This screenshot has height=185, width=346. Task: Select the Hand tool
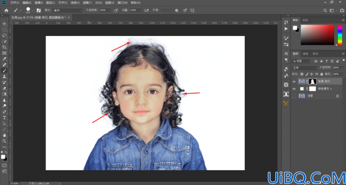(4, 135)
